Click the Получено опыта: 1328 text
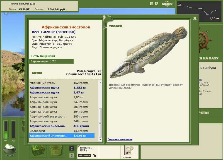This screenshot has width=223, height=160. point(22,4)
